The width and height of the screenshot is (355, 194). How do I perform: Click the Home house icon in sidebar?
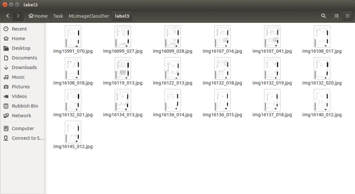pos(6,38)
